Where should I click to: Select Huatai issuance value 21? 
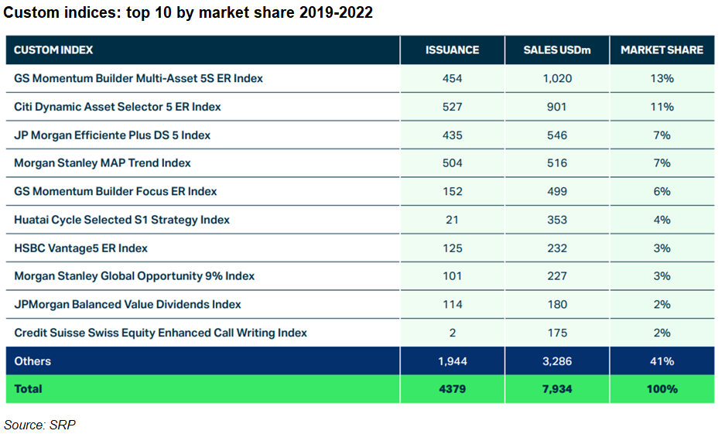(452, 220)
